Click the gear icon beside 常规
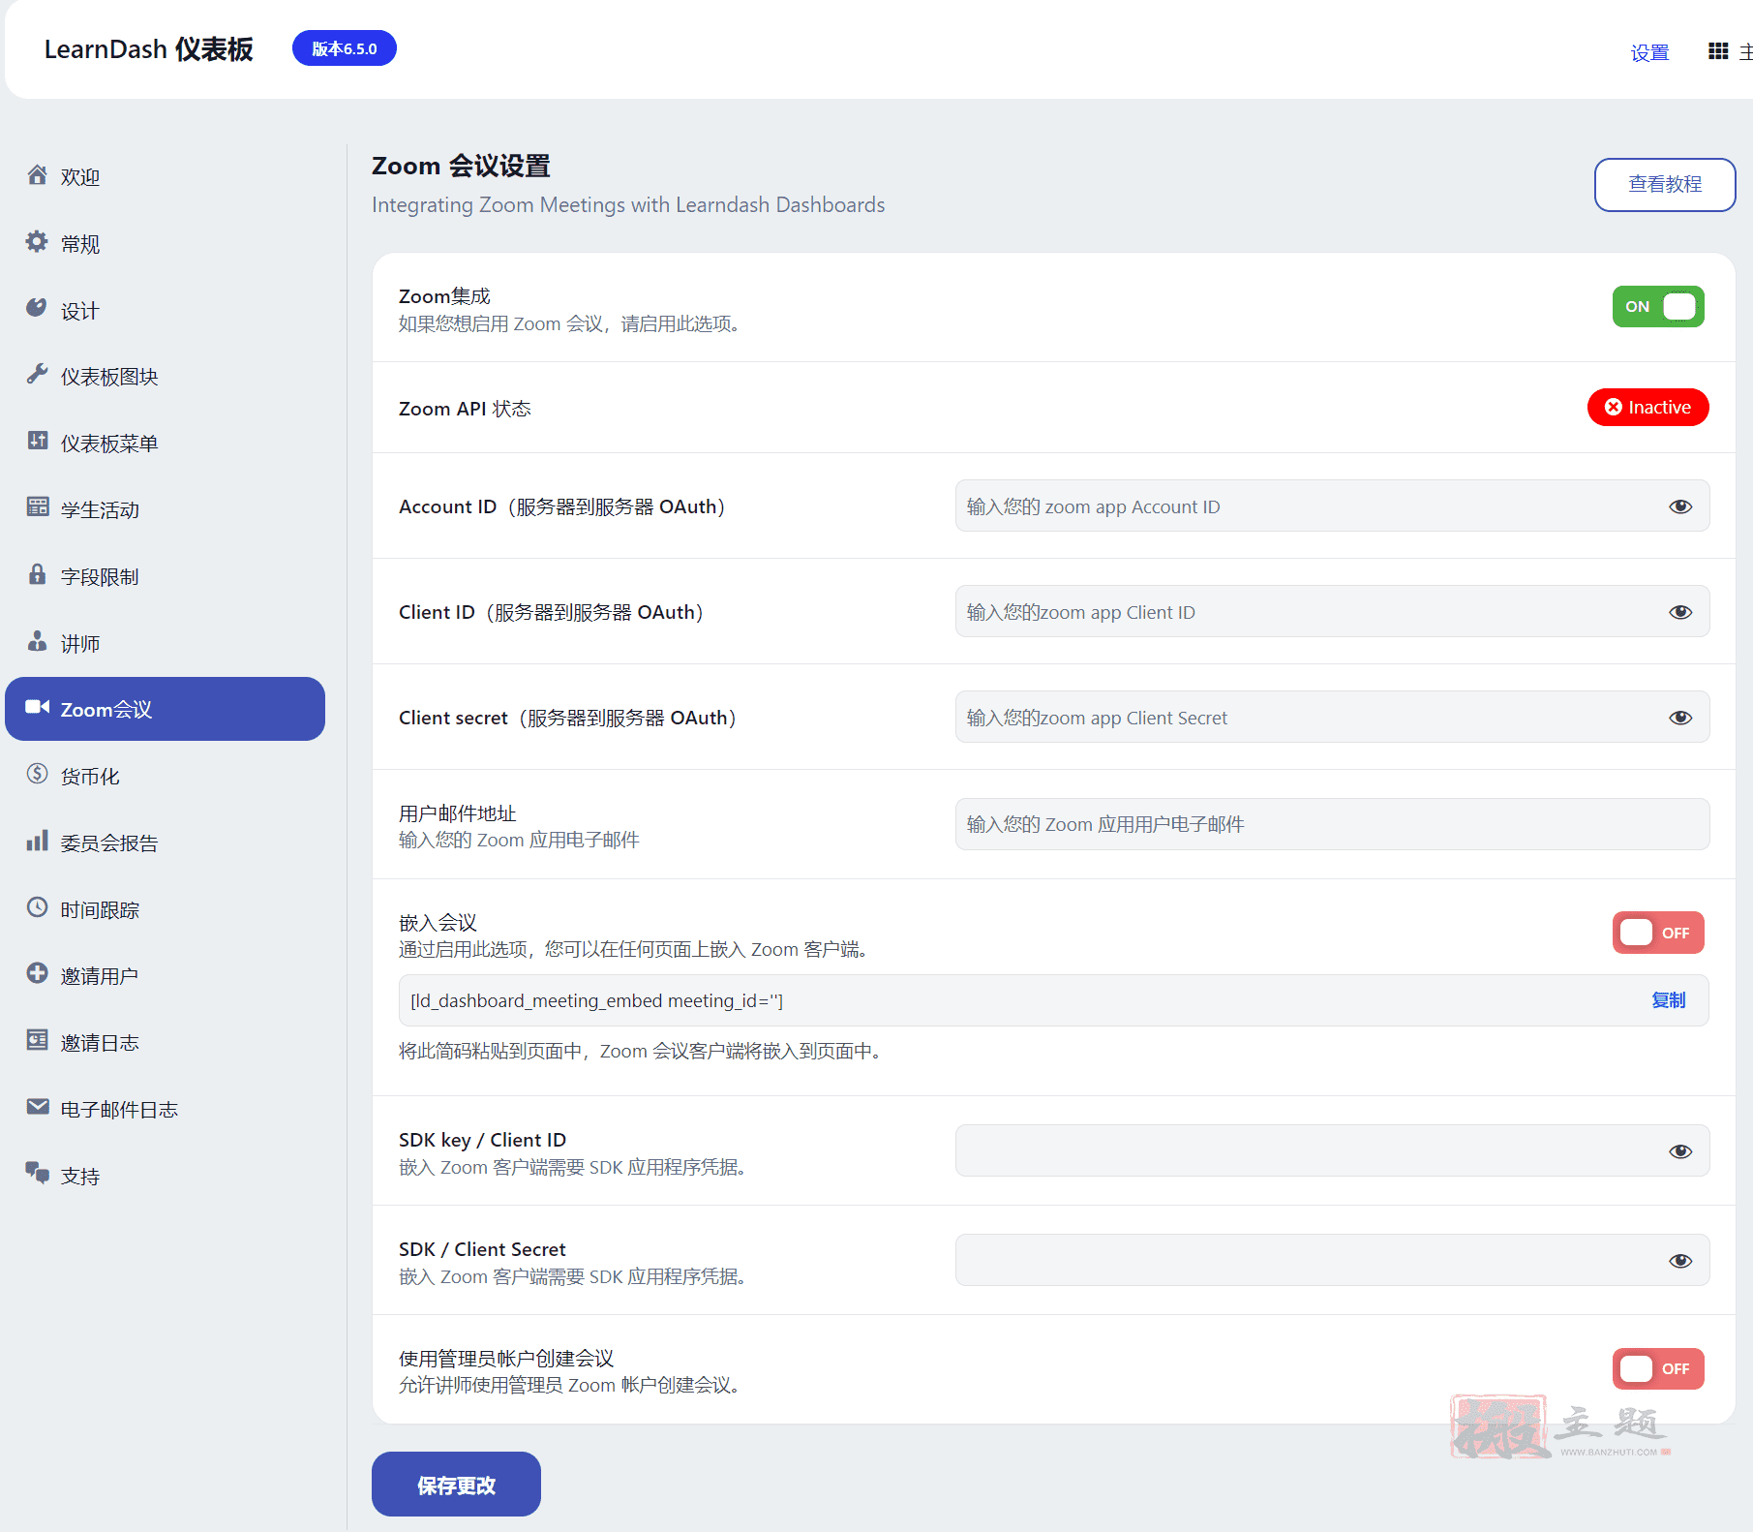Viewport: 1753px width, 1532px height. tap(37, 242)
